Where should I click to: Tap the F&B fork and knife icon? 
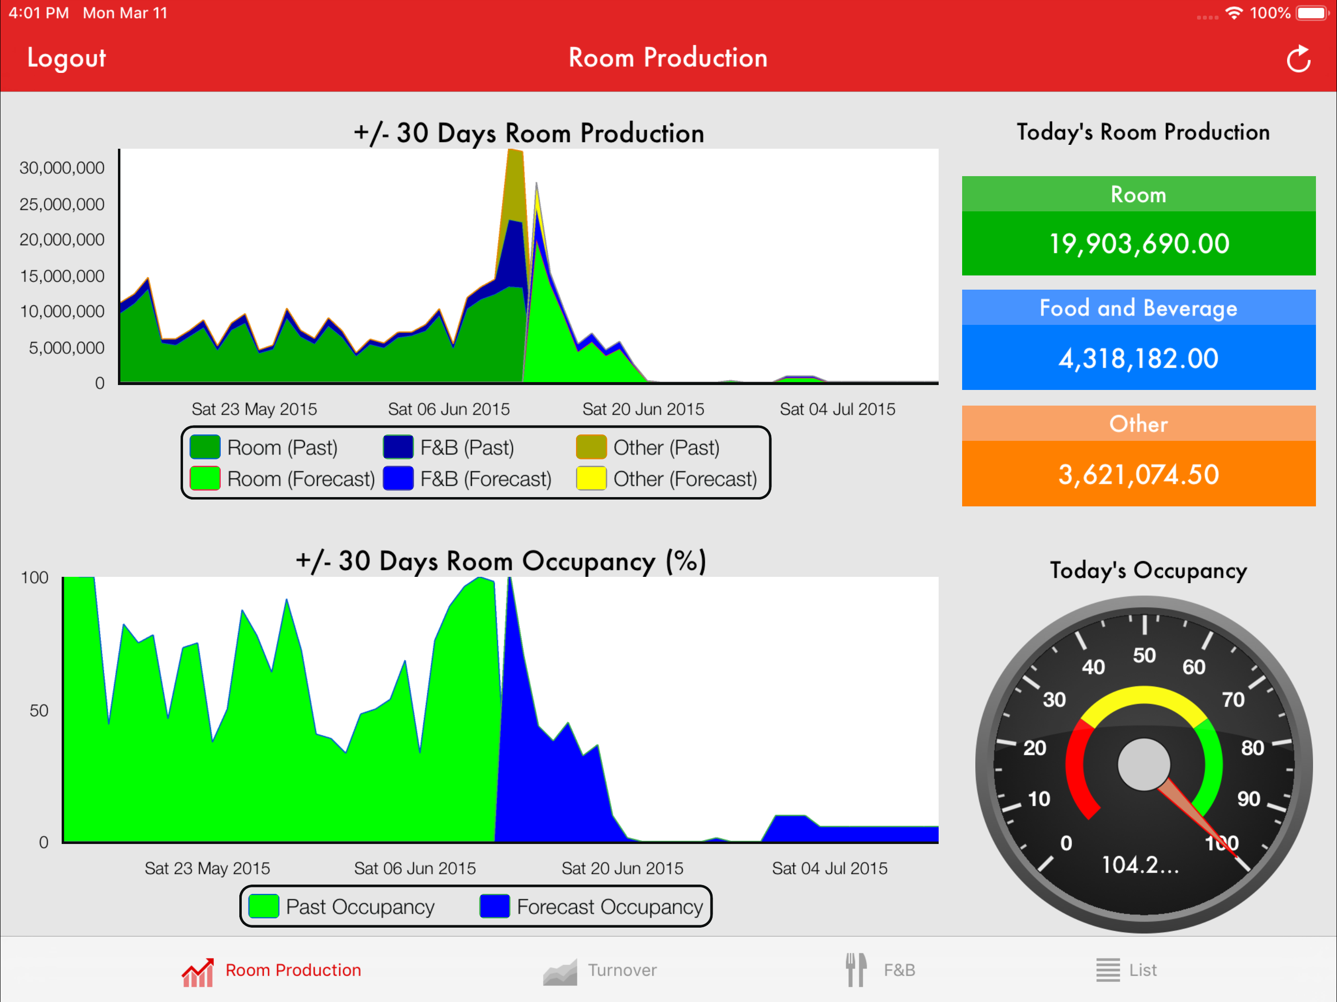coord(856,971)
